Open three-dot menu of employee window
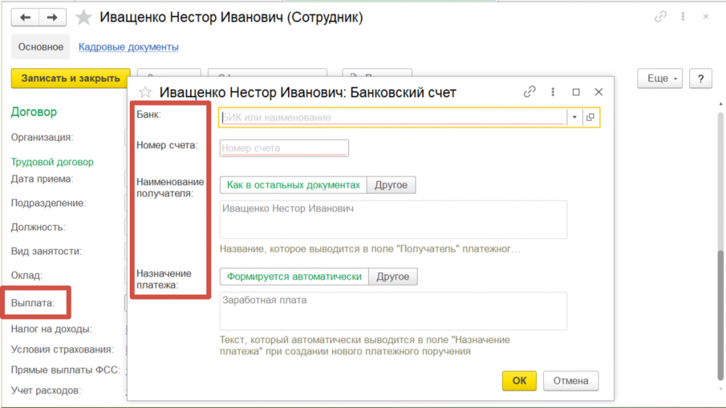 coord(683,17)
